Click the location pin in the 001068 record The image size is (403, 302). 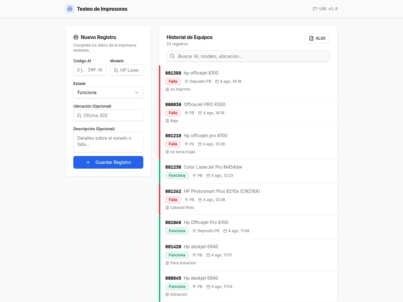[x=194, y=231]
